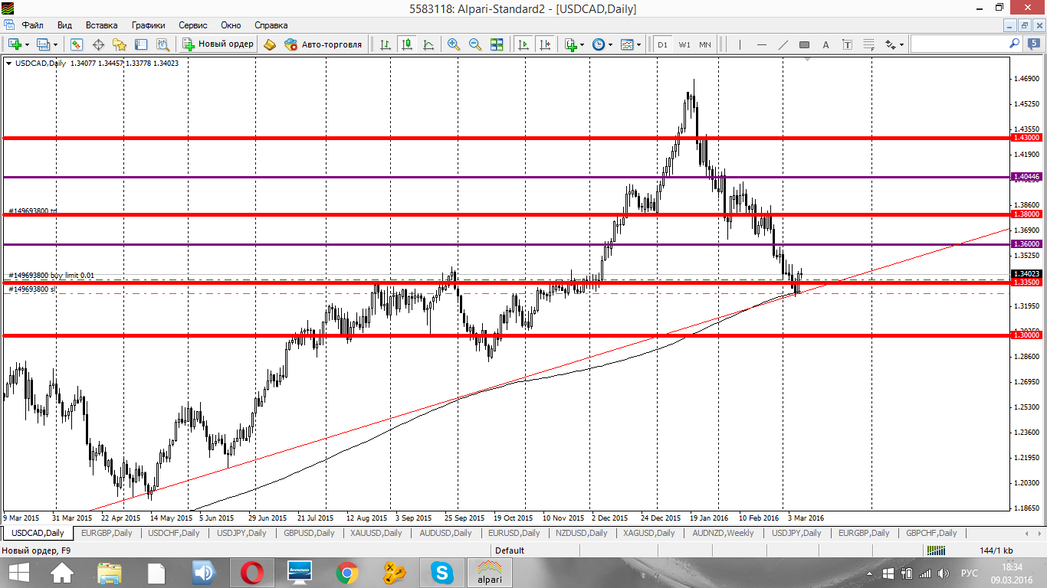Switch chart to candlesticks mode
Image resolution: width=1047 pixels, height=588 pixels.
pos(406,44)
